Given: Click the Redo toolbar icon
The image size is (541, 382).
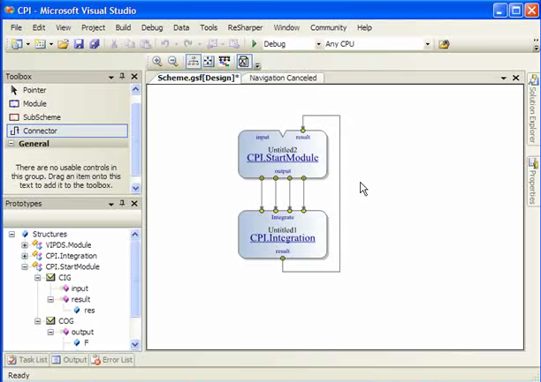Looking at the screenshot, I should point(188,44).
